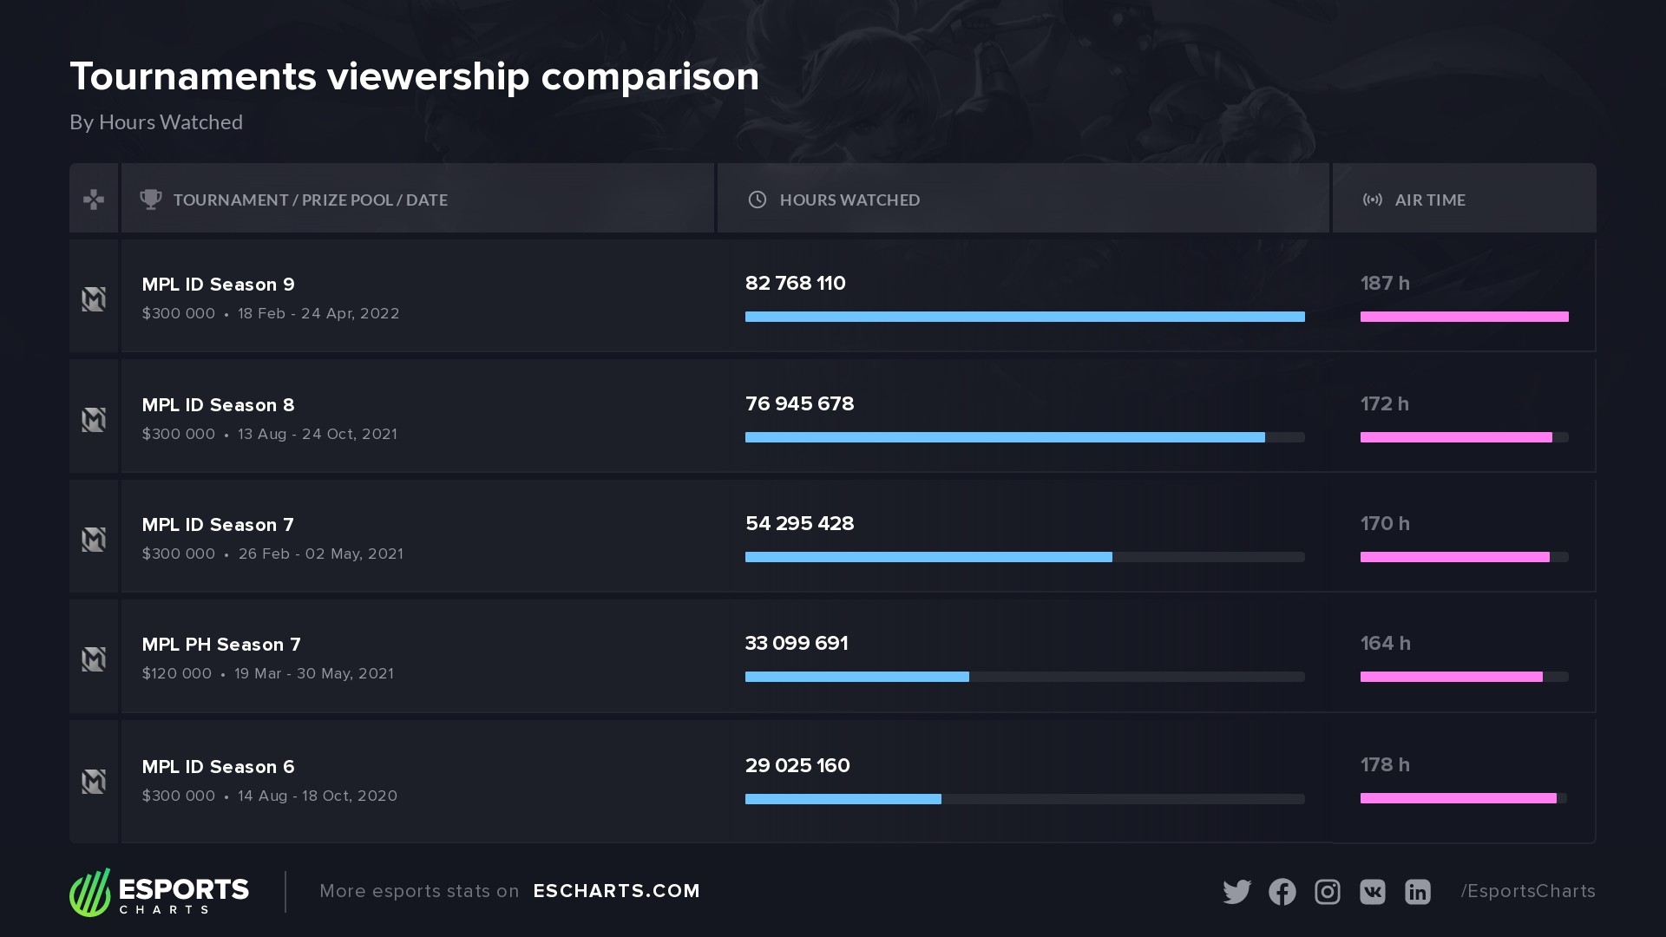Click the MPL PH Season 7 game icon
The height and width of the screenshot is (937, 1666).
click(x=94, y=659)
